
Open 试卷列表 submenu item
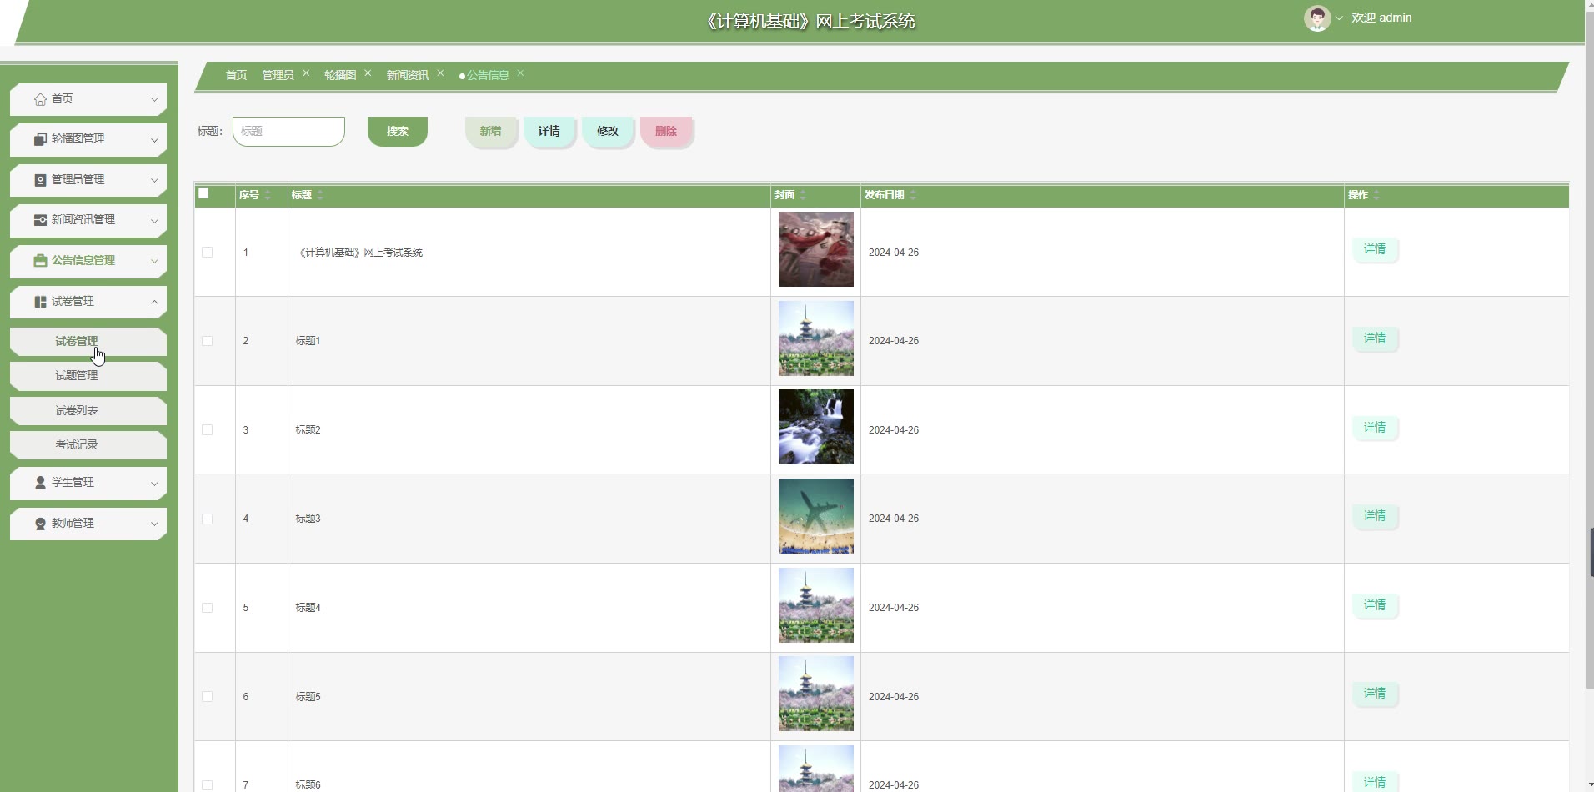click(x=88, y=411)
